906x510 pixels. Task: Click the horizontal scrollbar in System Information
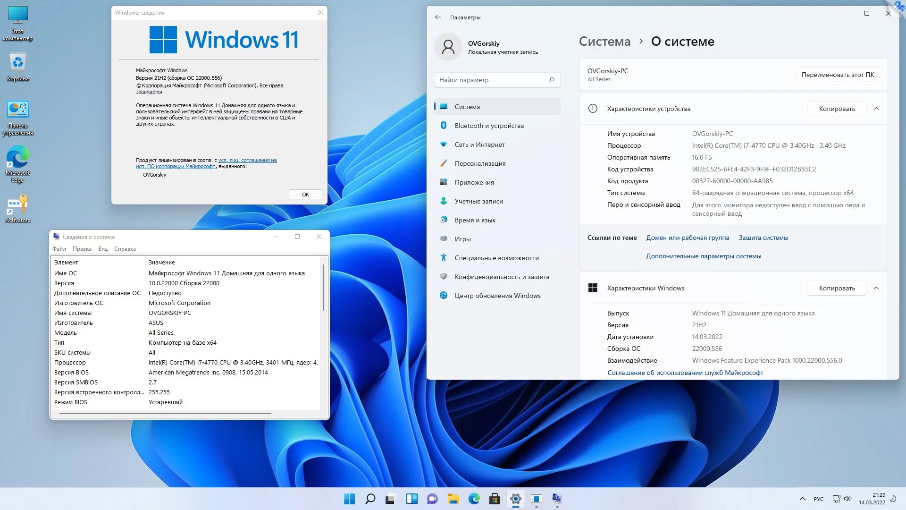[165, 414]
